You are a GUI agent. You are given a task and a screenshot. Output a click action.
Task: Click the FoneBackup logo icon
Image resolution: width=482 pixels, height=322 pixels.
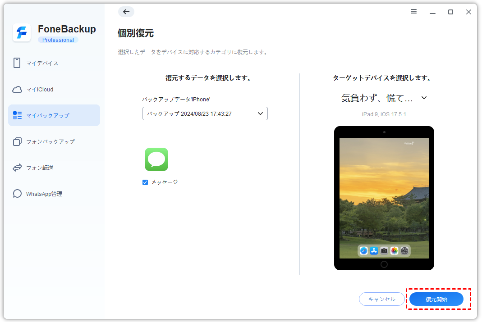click(x=22, y=33)
